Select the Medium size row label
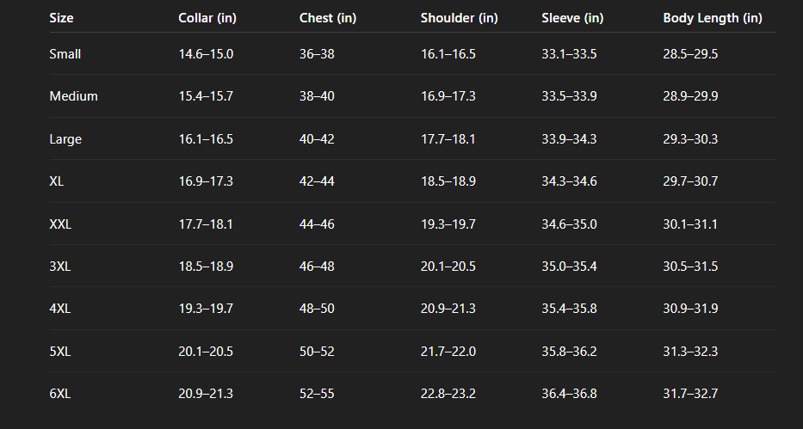The image size is (803, 429). (x=73, y=96)
